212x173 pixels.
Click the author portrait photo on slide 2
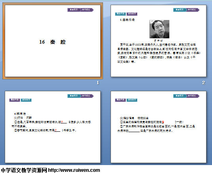coord(159,29)
